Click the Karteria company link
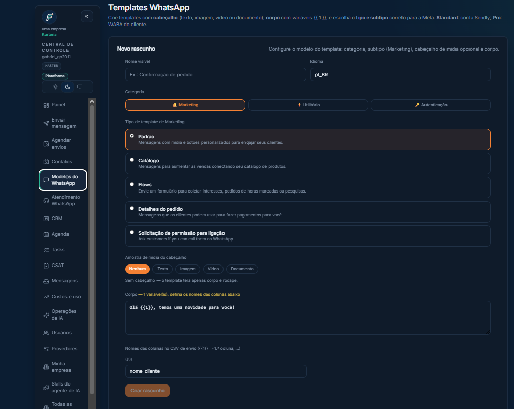This screenshot has width=514, height=409. (x=49, y=34)
